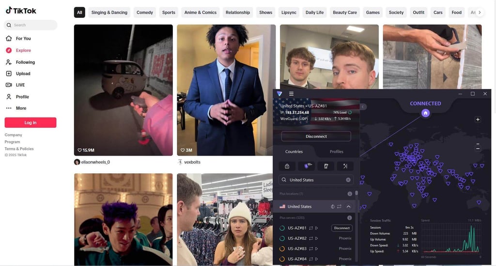Click the speed graph in VPN panel
Viewport: 496px width, 266px height.
(x=451, y=237)
